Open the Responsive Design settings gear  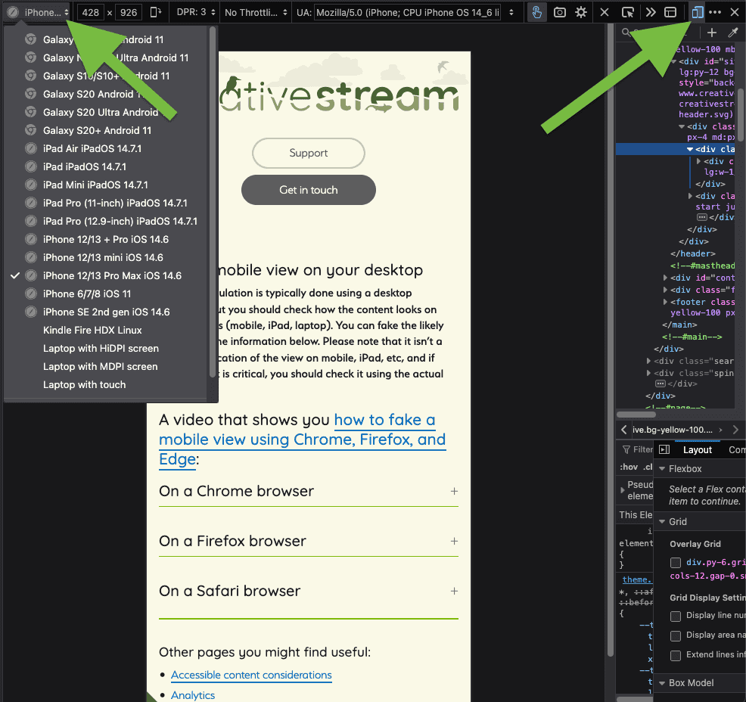pyautogui.click(x=581, y=12)
